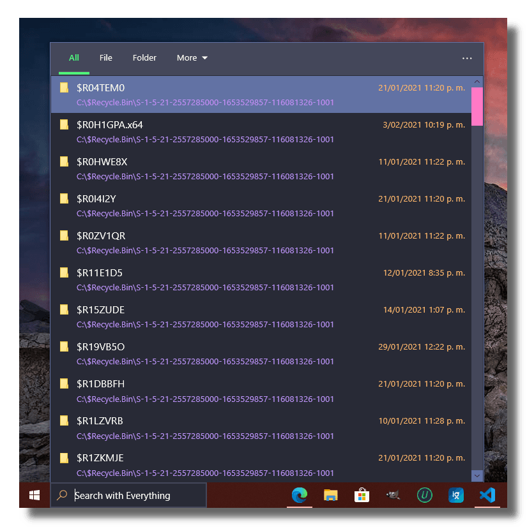Click the search magnifier icon

point(62,495)
